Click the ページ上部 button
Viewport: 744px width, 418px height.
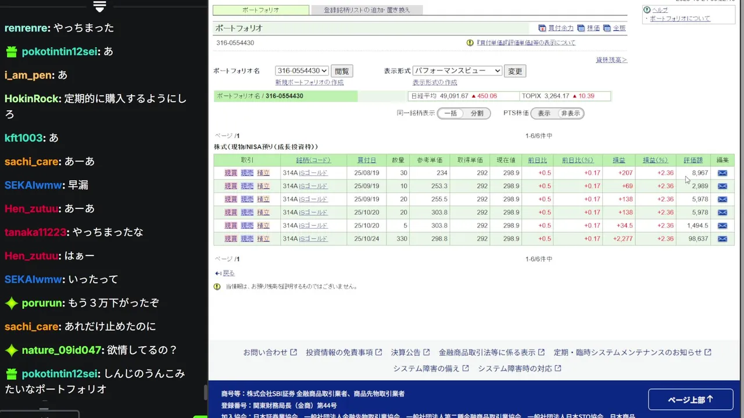click(x=691, y=399)
